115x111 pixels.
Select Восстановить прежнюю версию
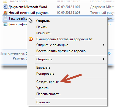[x=61, y=51]
